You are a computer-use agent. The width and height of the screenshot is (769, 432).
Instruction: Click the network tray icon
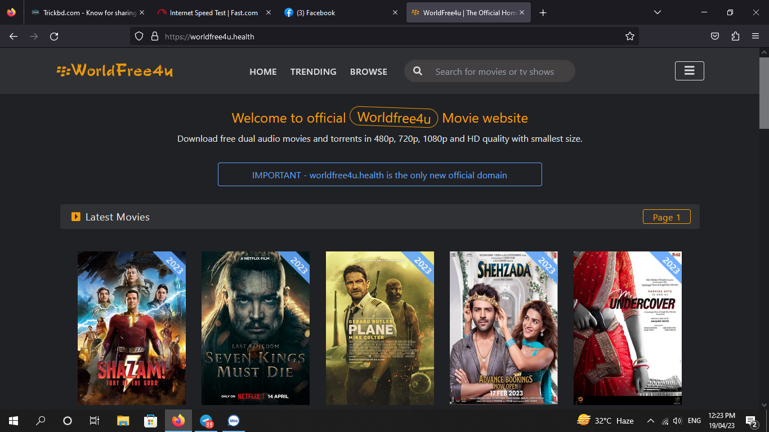pos(665,421)
